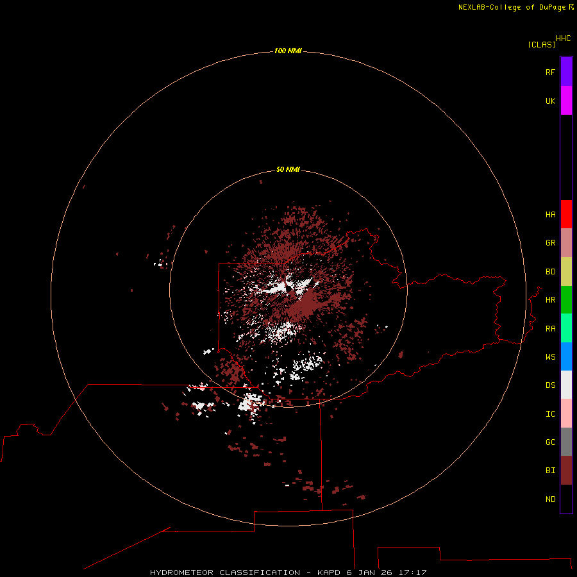Click the GR legend color swatch

566,242
